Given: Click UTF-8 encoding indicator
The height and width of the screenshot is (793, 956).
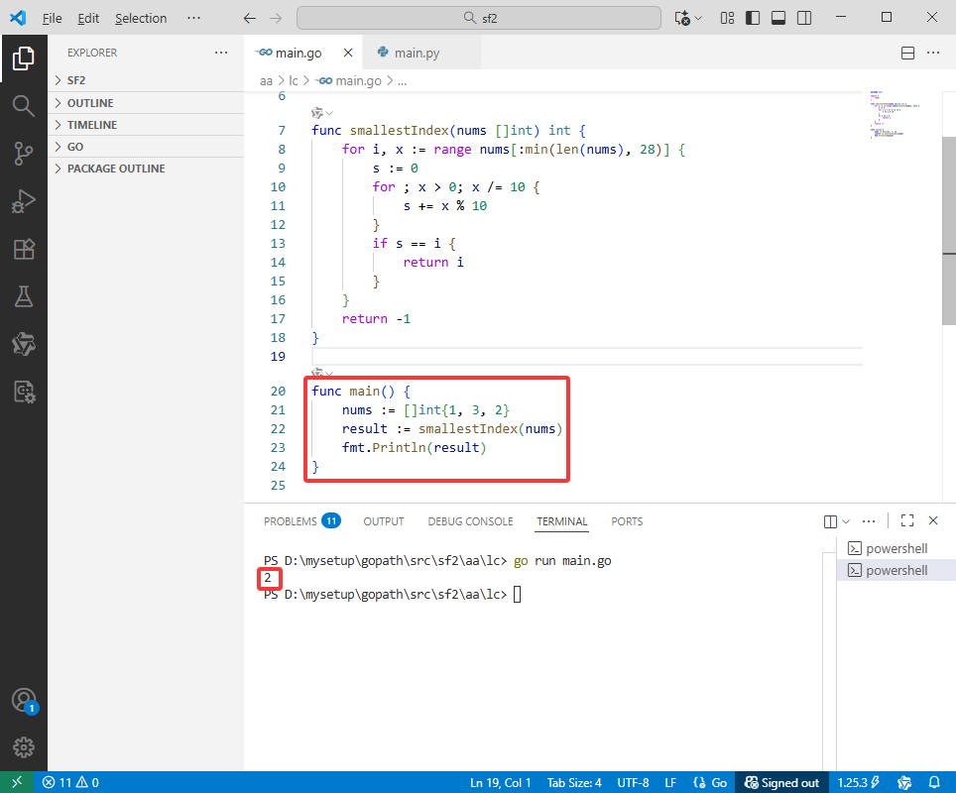Looking at the screenshot, I should click(x=633, y=783).
